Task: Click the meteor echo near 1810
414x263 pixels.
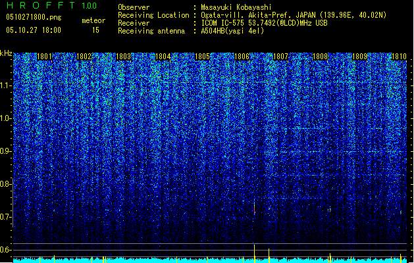Action: (401, 212)
